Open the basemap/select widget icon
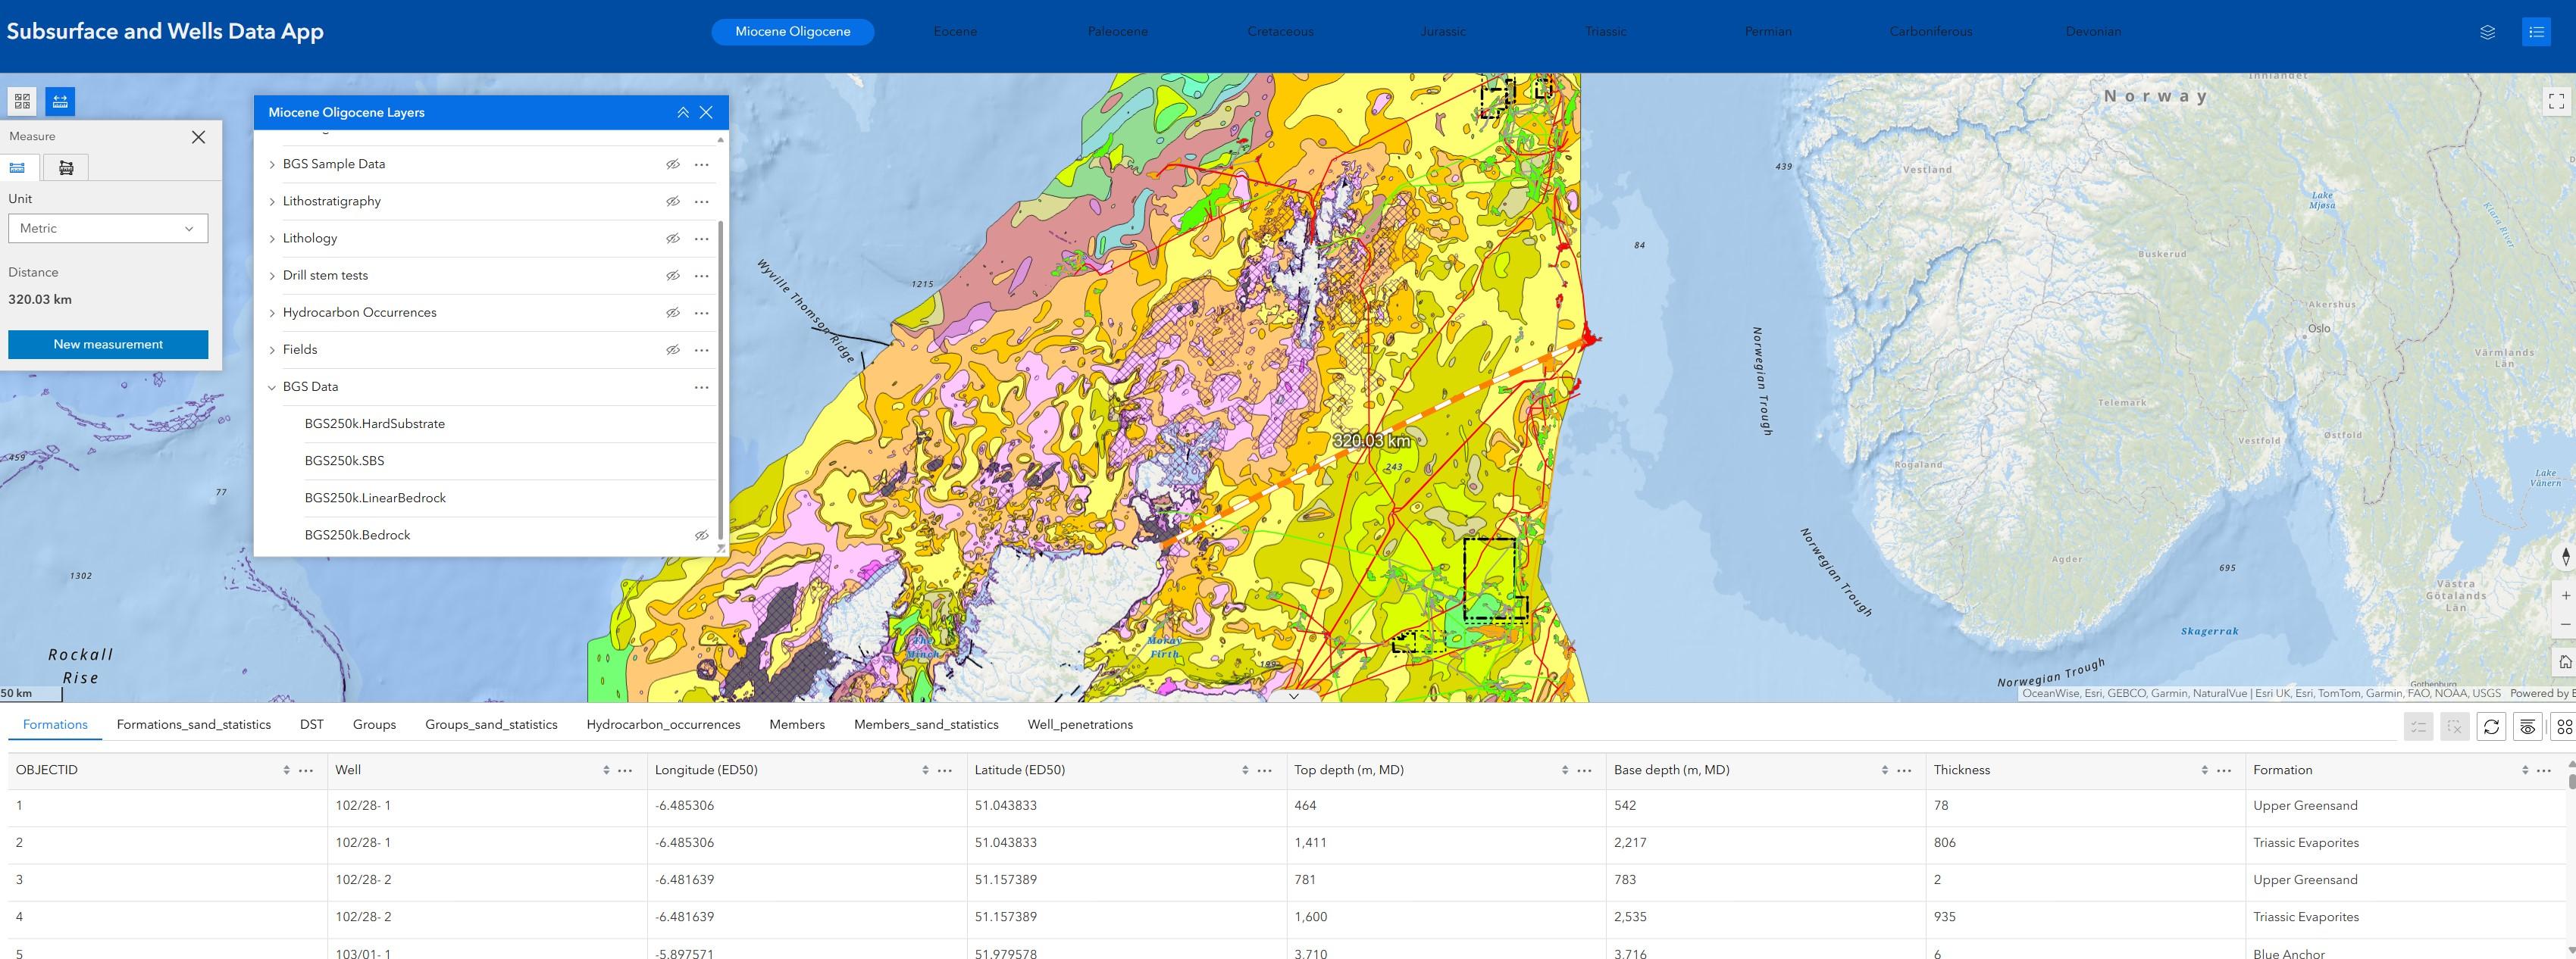Screen dimensions: 2576x959 tap(23, 101)
